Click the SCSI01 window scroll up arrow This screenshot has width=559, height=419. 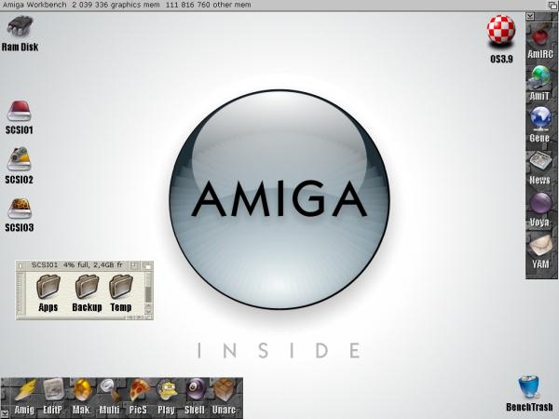tap(149, 306)
